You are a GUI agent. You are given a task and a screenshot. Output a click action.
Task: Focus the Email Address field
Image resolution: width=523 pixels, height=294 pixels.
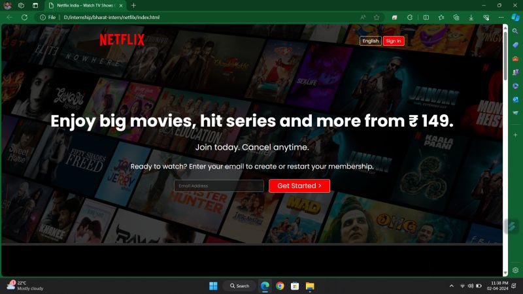(x=219, y=186)
